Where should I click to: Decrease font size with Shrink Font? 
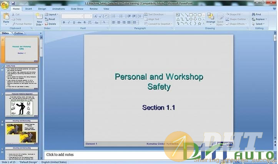(x=100, y=16)
